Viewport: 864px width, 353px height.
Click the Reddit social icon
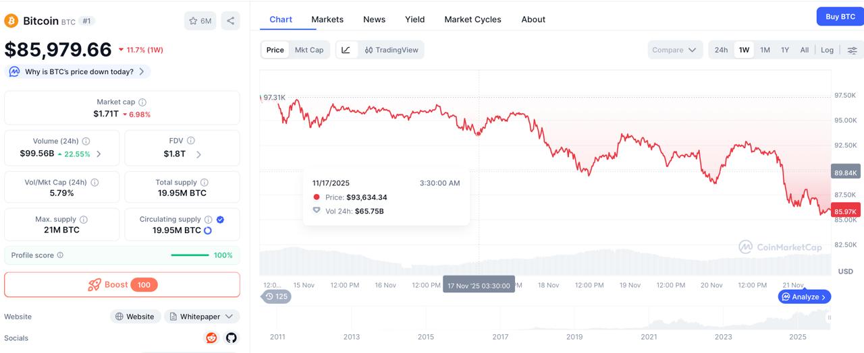[211, 338]
